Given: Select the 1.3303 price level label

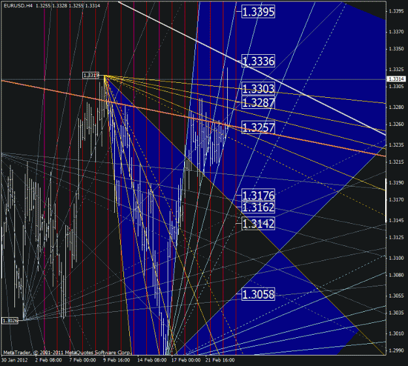Looking at the screenshot, I should click(258, 89).
